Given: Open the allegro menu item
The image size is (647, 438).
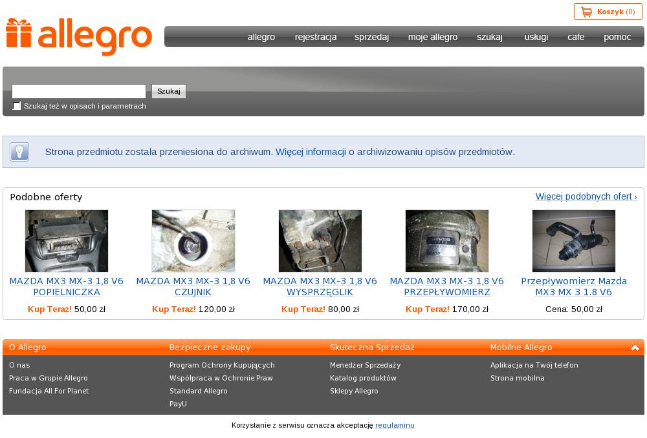Looking at the screenshot, I should [261, 37].
